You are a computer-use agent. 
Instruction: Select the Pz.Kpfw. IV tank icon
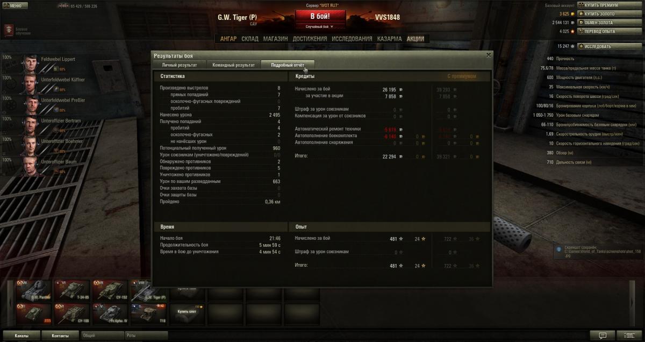pyautogui.click(x=110, y=312)
